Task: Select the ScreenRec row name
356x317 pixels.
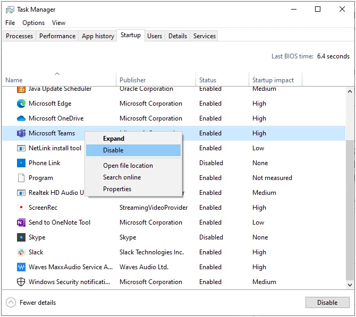Action: click(43, 208)
